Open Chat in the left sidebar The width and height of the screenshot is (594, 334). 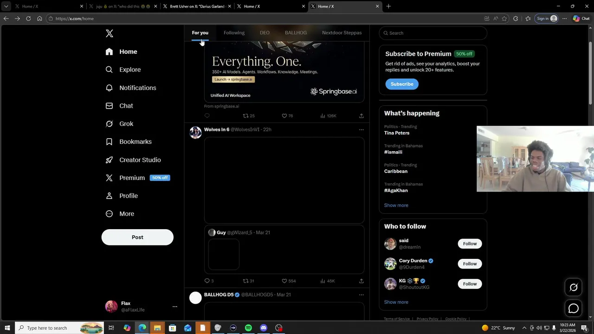click(x=119, y=106)
